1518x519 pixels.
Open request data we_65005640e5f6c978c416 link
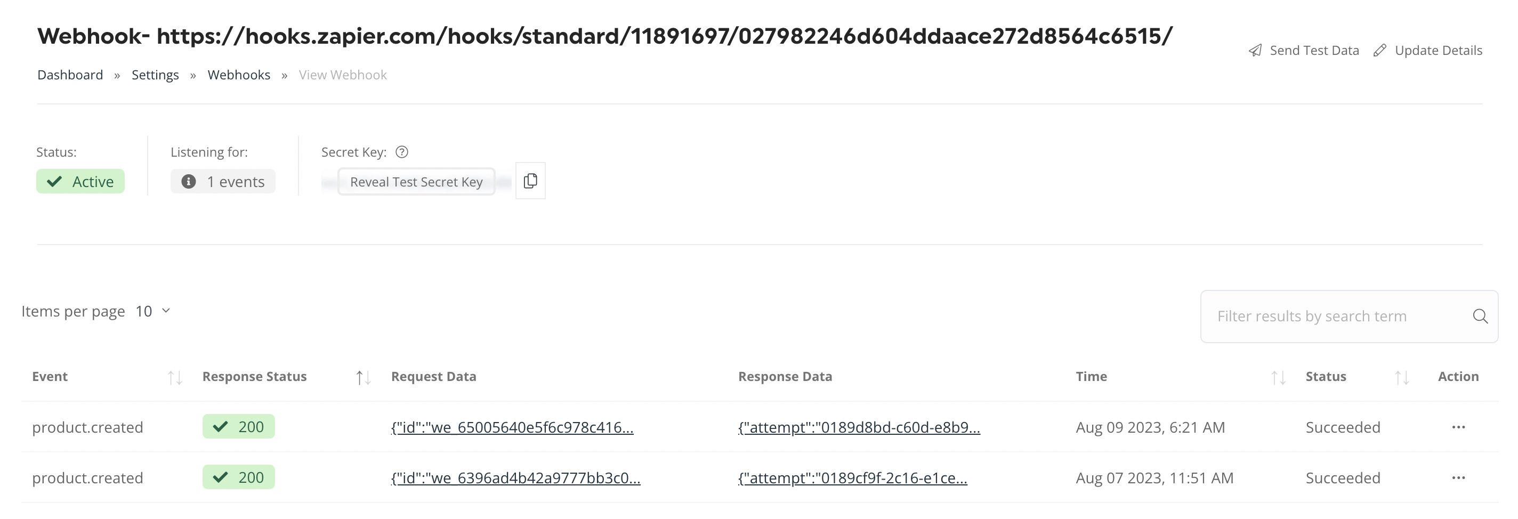point(512,427)
